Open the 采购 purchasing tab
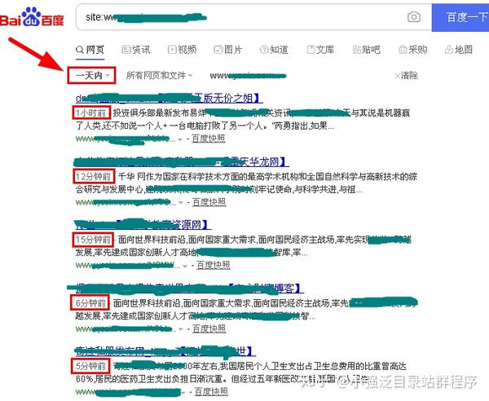 click(x=412, y=50)
